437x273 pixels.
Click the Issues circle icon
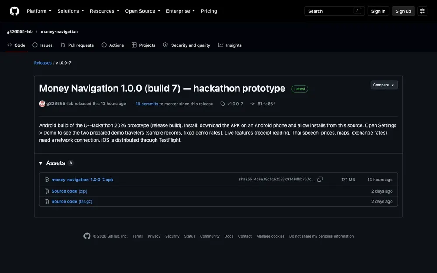[35, 45]
